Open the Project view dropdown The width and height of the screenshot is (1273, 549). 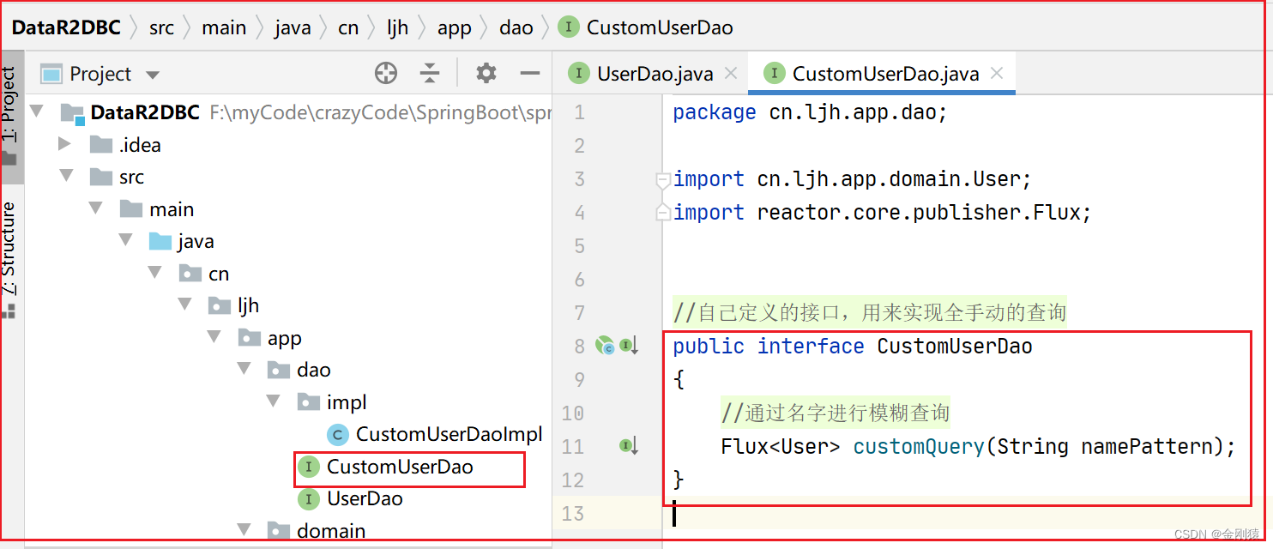pos(152,74)
